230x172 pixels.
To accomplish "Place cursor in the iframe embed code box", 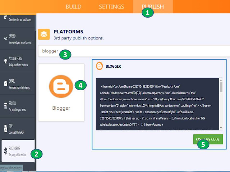I will click(x=157, y=104).
